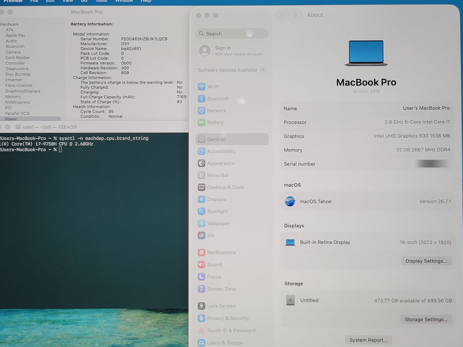
Task: Open the View menu in menu bar
Action: tap(67, 1)
